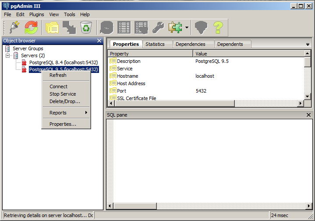Click the Servers (2) group icon
Screen dimensions: 315x221
16,55
